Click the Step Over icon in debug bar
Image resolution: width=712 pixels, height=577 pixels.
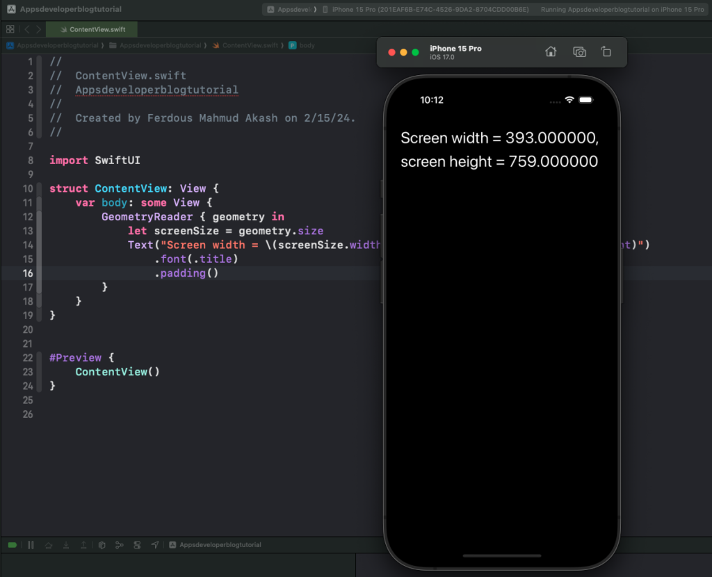[x=47, y=545]
